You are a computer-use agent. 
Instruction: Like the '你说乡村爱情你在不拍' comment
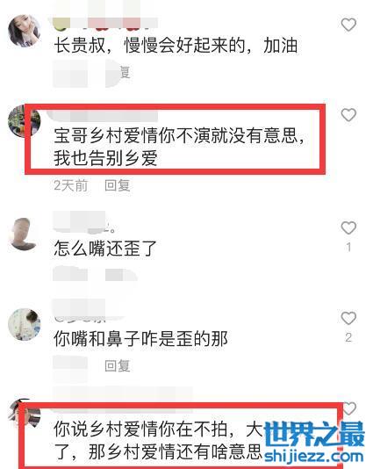coord(349,408)
